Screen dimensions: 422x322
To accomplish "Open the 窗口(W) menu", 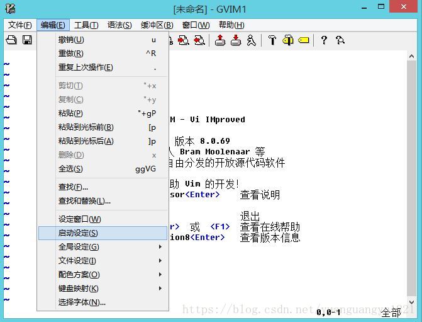I will (196, 25).
